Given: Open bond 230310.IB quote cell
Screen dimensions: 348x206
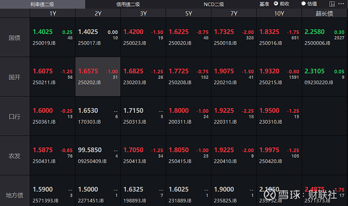Looking at the screenshot, I should [279, 116].
